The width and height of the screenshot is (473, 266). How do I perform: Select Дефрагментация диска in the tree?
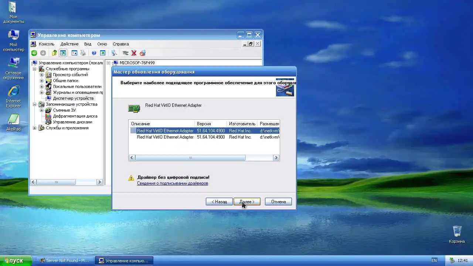click(75, 116)
